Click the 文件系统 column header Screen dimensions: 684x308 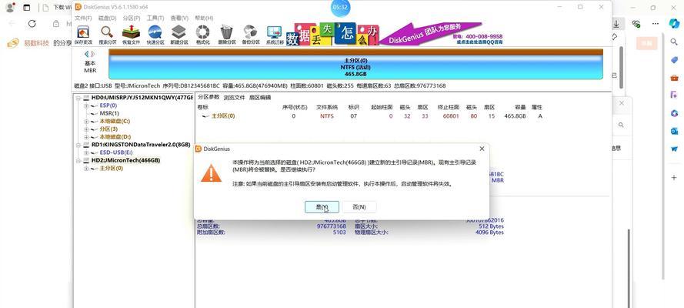(327, 107)
